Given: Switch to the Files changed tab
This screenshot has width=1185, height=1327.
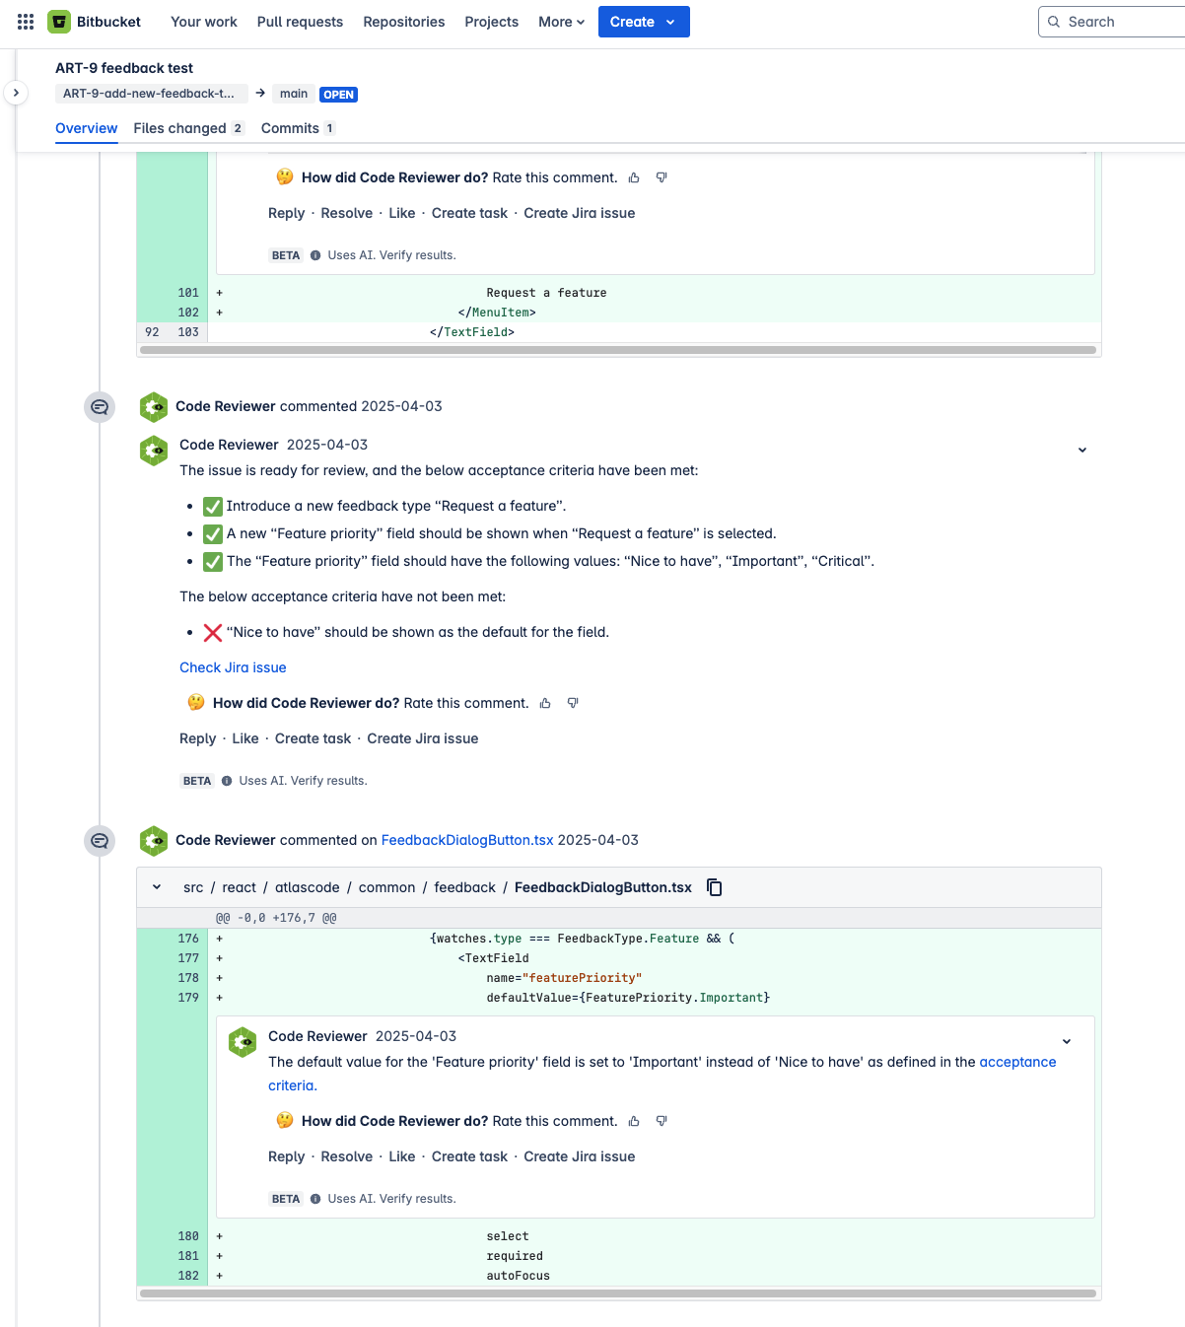Looking at the screenshot, I should 179,128.
